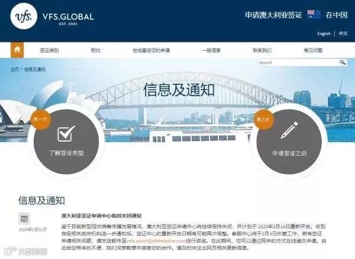
Task: Click the 申请澳大利亚签证 header text
Action: click(273, 15)
